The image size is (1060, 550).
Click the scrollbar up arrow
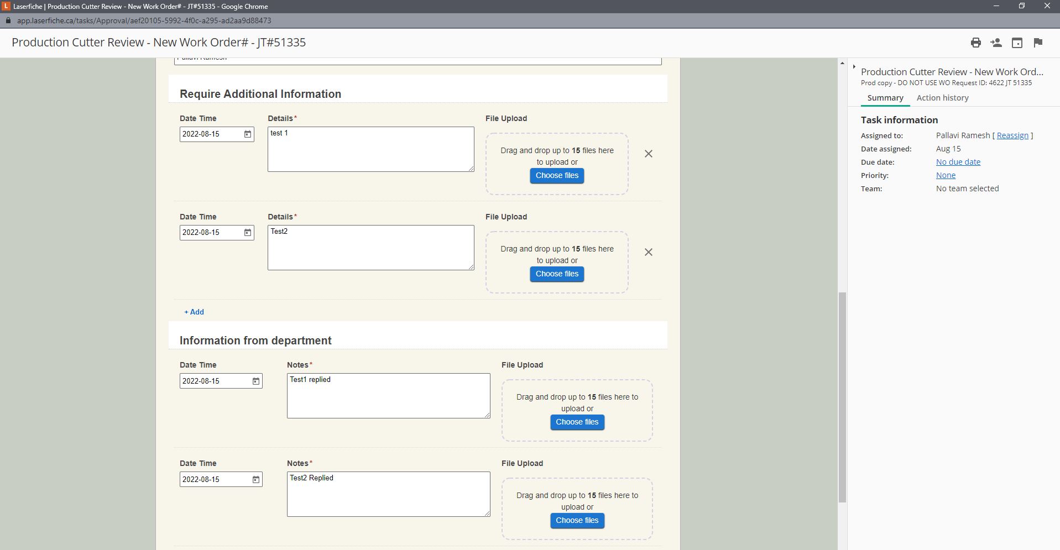pos(842,63)
